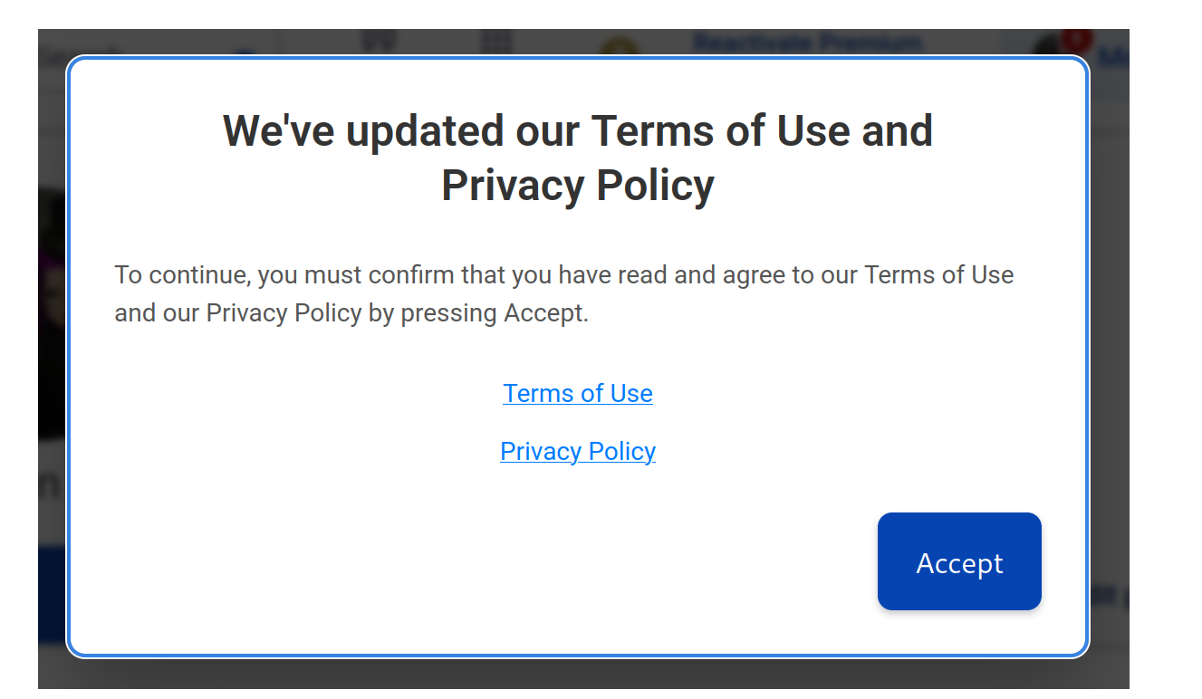Click the blue Accept button

(959, 561)
